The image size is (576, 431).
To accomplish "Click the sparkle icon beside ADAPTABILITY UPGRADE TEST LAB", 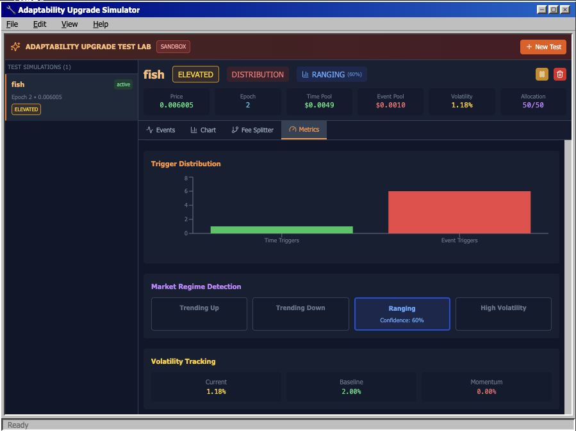I will point(14,46).
